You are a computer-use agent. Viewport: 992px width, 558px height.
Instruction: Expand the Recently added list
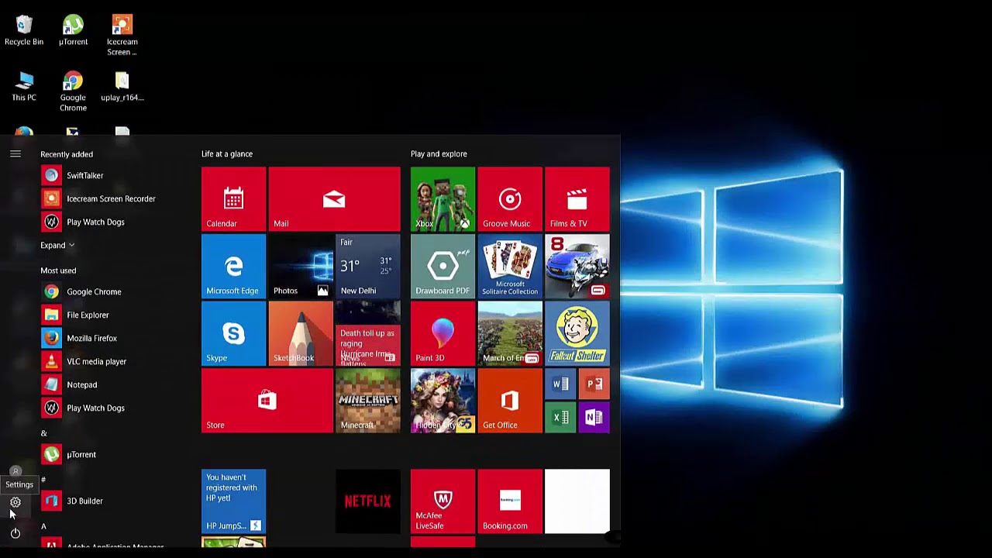pyautogui.click(x=57, y=245)
